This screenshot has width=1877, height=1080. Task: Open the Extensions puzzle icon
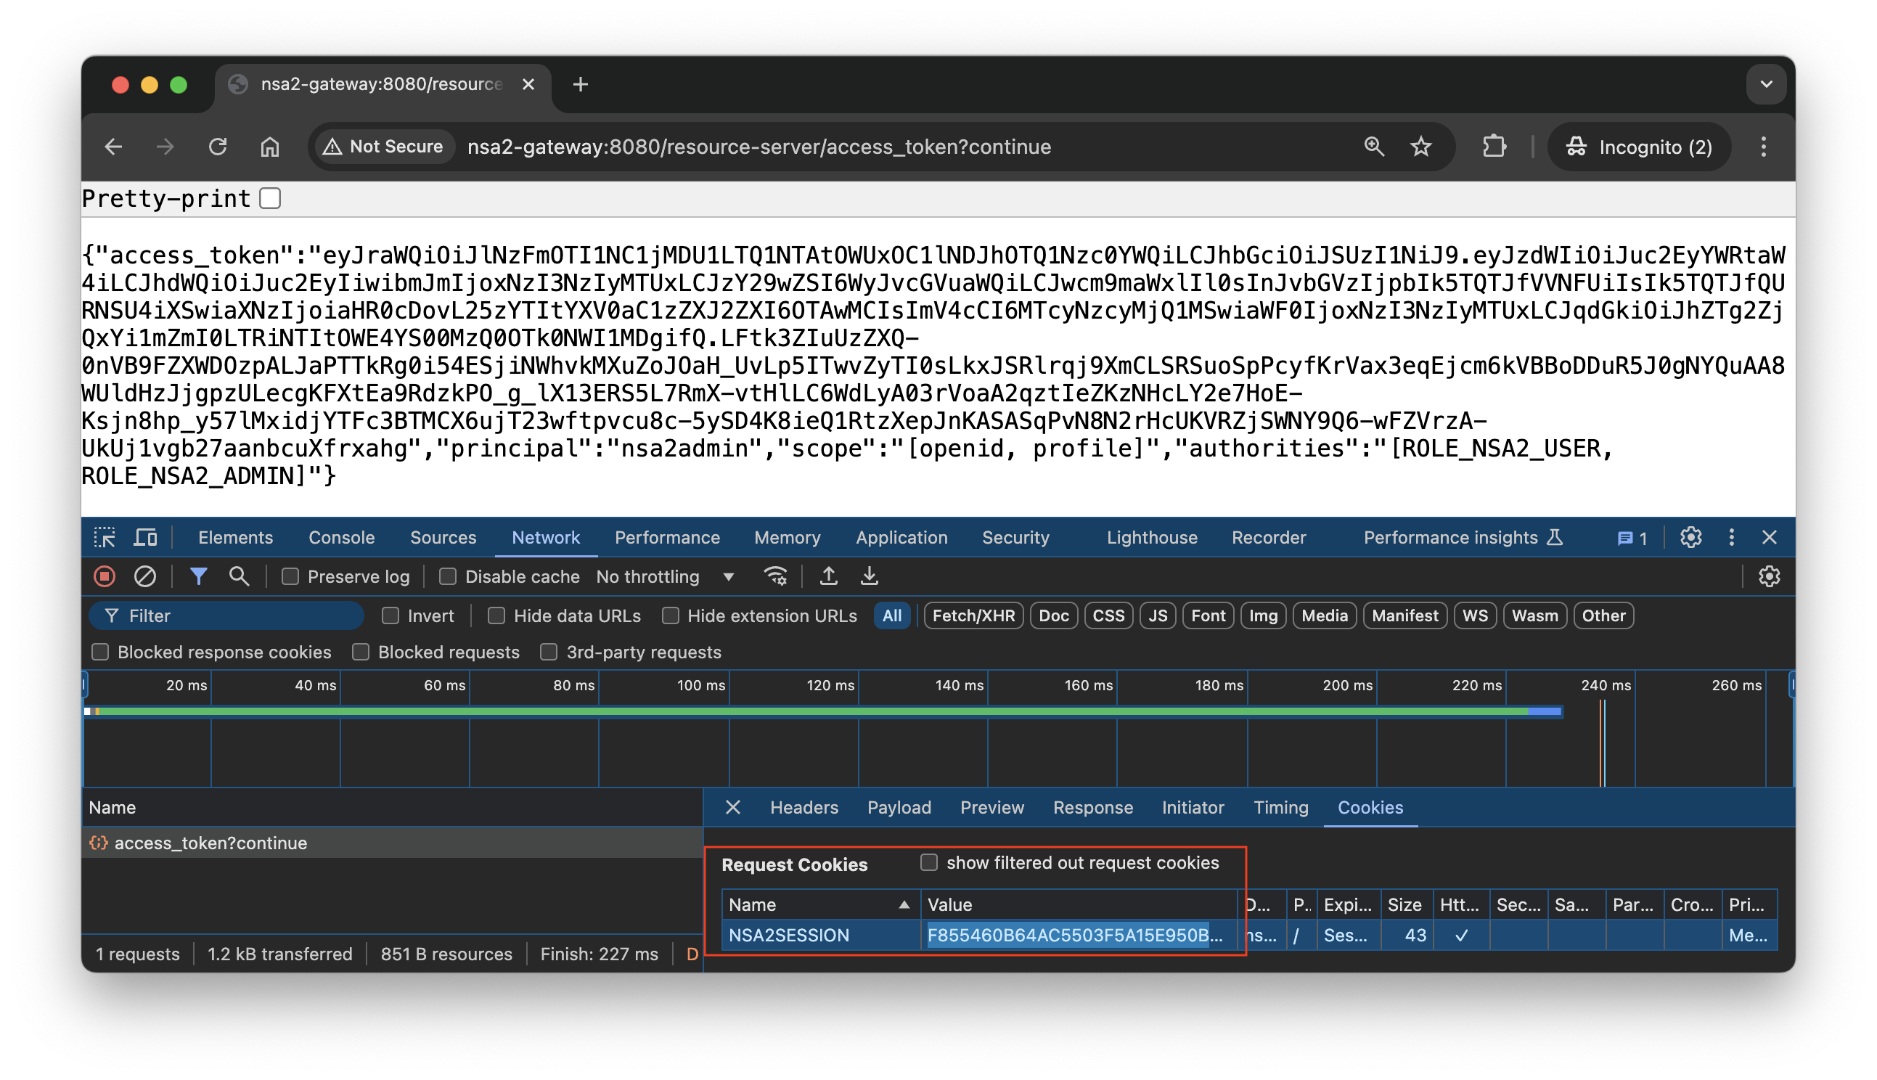1494,147
